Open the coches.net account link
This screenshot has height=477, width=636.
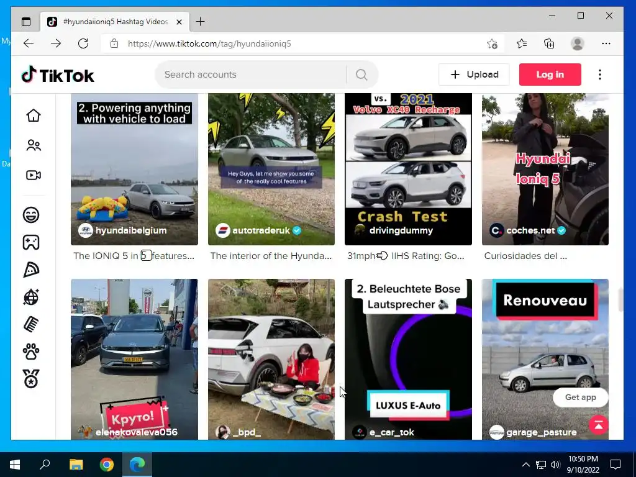[x=530, y=230]
